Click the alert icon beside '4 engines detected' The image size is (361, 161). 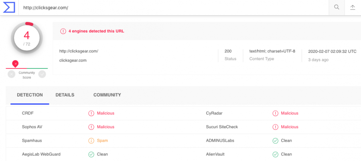coord(63,31)
